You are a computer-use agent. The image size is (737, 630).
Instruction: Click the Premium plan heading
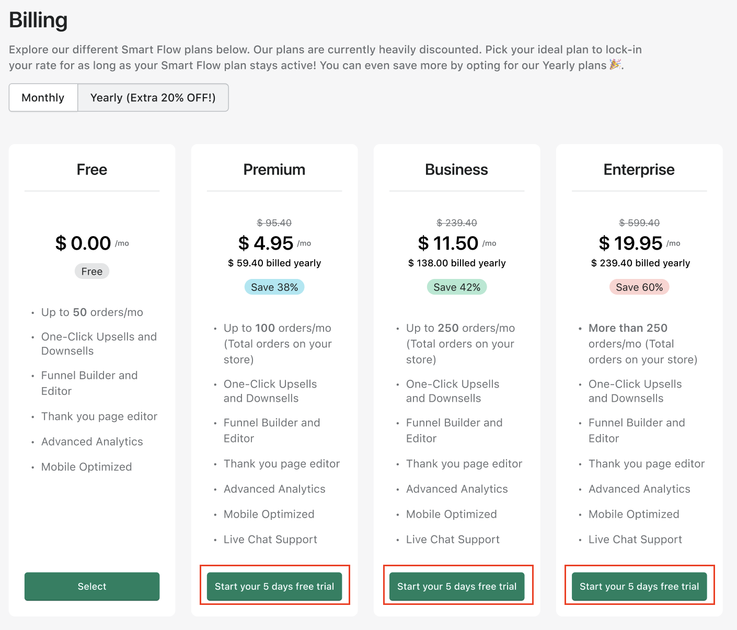click(274, 170)
